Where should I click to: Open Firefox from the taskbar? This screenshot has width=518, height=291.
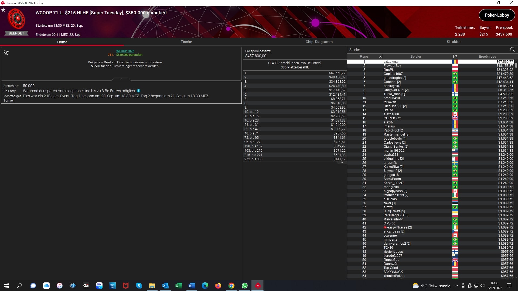(x=218, y=286)
